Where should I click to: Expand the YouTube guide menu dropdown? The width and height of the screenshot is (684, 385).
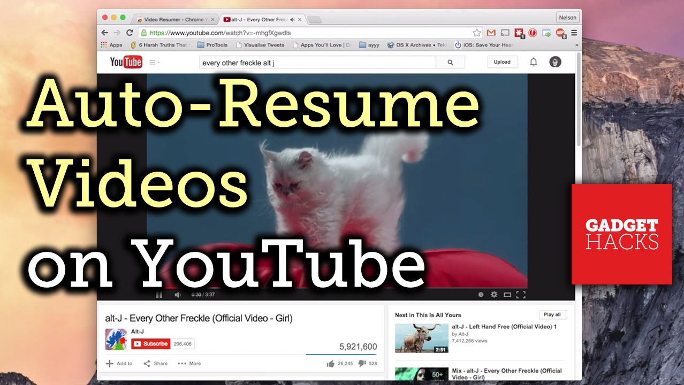[154, 63]
